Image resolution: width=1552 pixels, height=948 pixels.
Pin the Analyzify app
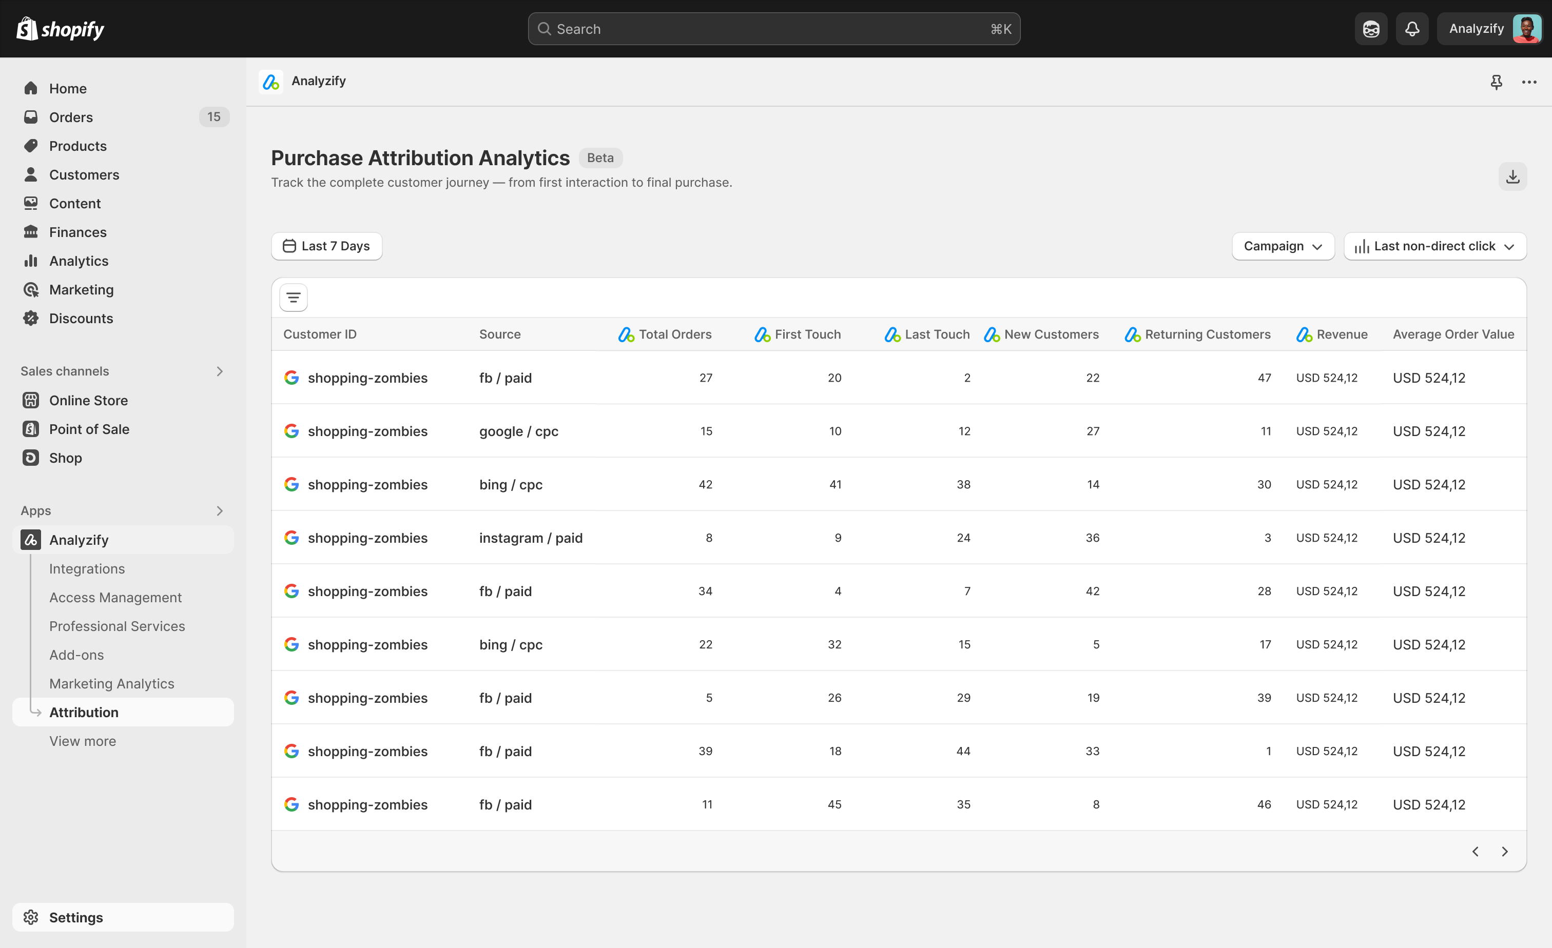[1496, 82]
